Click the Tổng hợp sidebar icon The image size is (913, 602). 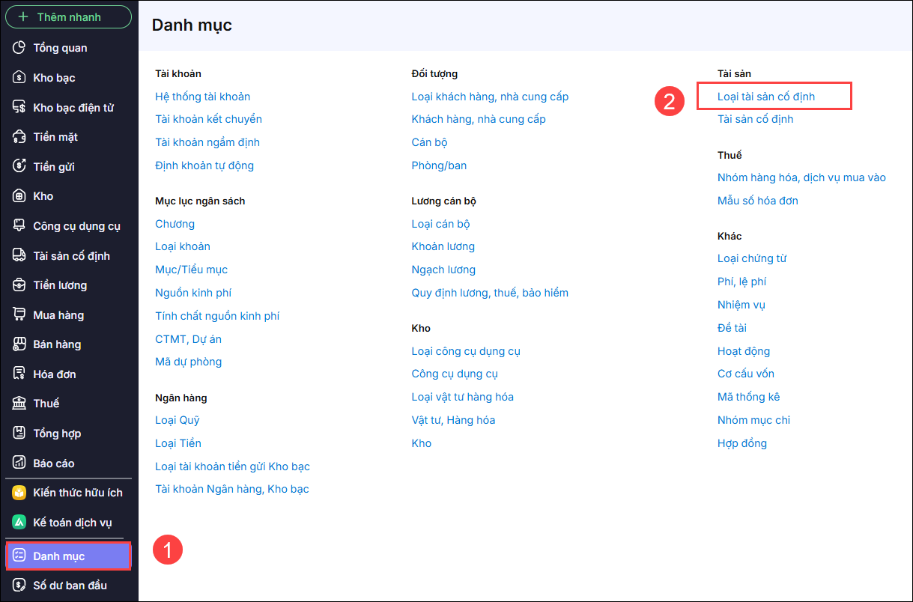[19, 434]
